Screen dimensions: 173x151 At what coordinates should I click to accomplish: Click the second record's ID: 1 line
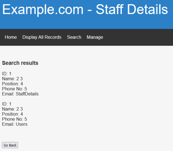tap(7, 104)
